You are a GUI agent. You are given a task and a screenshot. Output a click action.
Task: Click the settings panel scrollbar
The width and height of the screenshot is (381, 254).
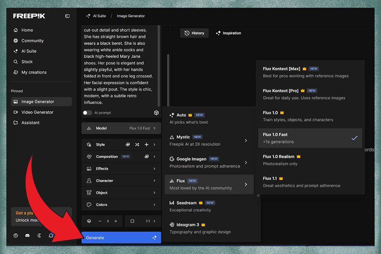[x=168, y=80]
